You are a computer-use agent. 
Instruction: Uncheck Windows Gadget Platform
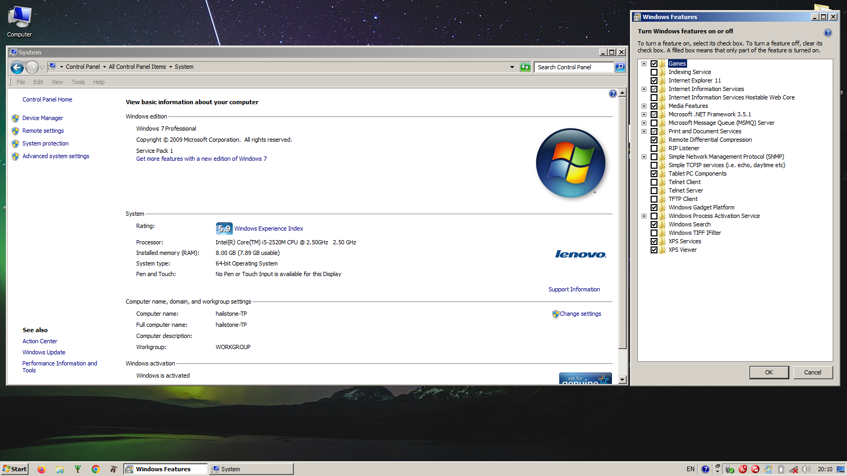[x=654, y=207]
